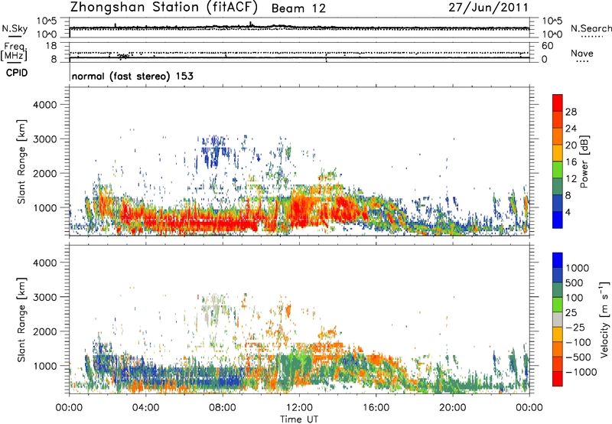Select 'normal (fast stereo) 153' text
Image resolution: width=612 pixels, height=424 pixels.
[132, 76]
